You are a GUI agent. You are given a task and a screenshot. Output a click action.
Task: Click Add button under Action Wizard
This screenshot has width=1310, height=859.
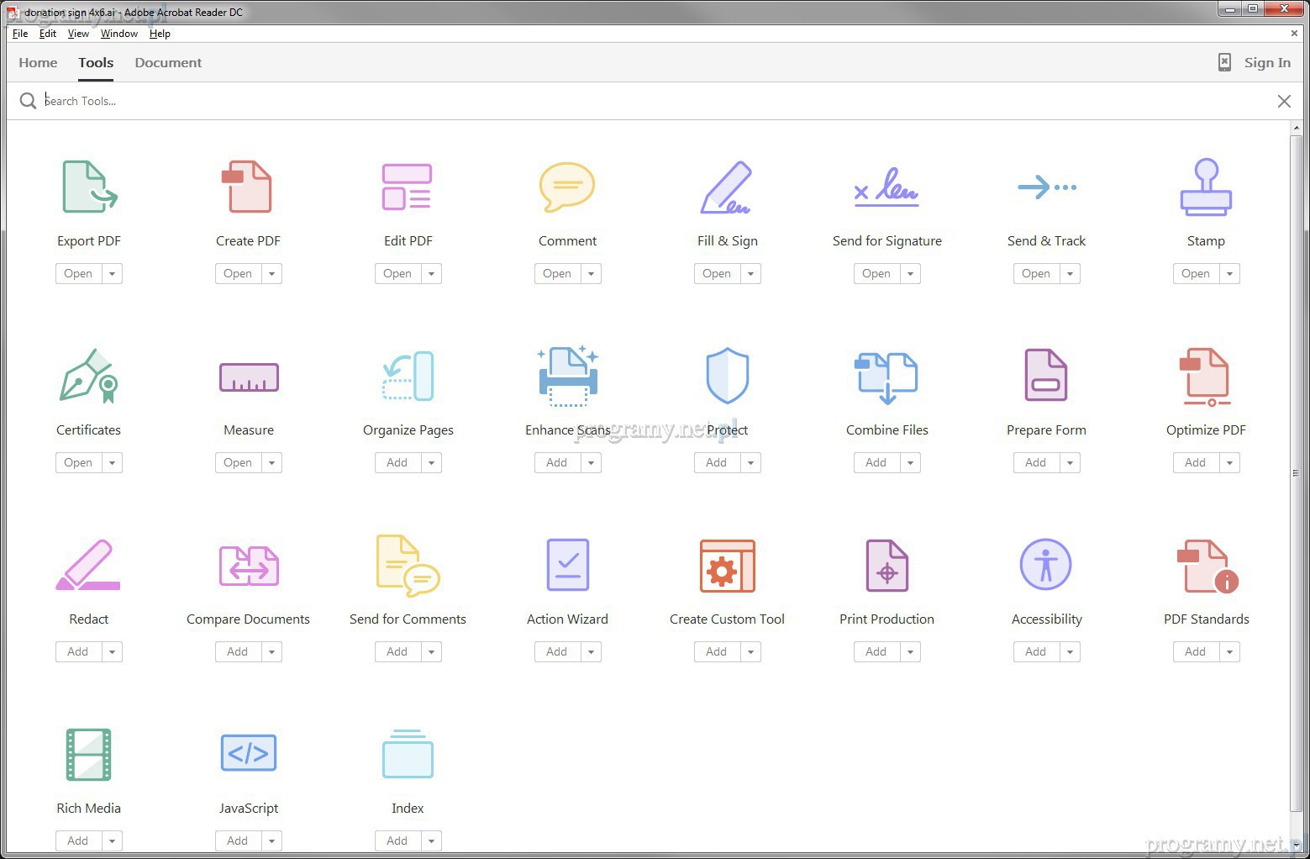coord(556,652)
